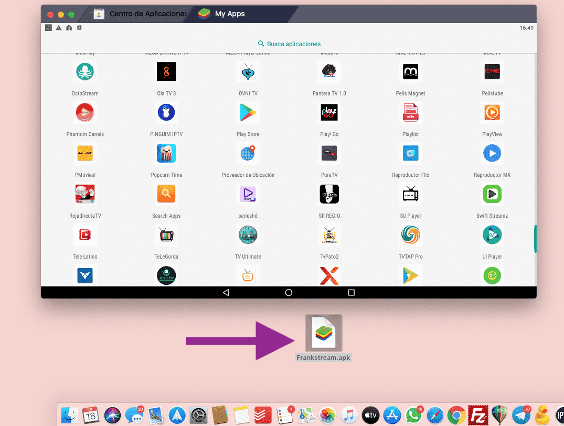564x426 pixels.
Task: Click the warning triangle status icon
Action: pos(59,28)
